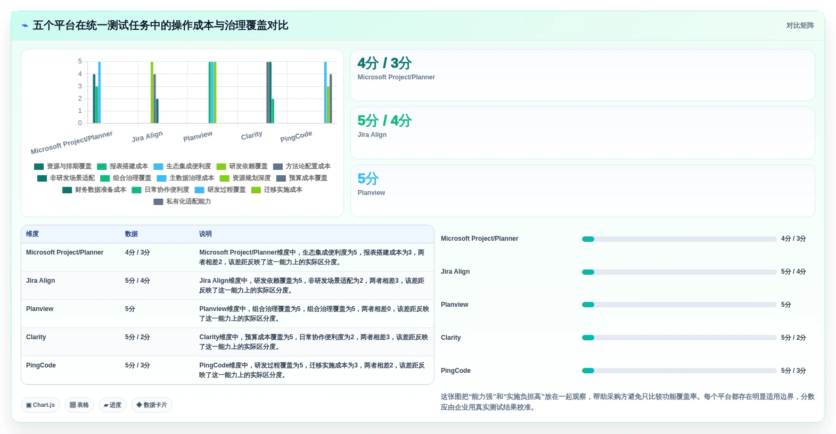Toggle the 迁移实施成本 legend entry
This screenshot has height=434, width=836.
(x=277, y=190)
